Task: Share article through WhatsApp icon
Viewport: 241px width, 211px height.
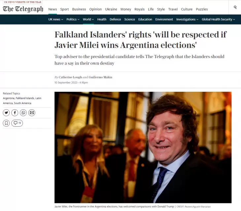Action: point(23,113)
